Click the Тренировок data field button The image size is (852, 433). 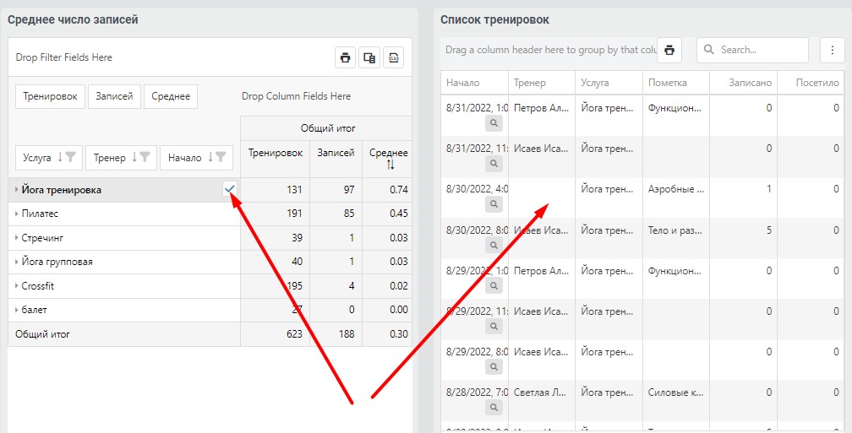point(50,96)
